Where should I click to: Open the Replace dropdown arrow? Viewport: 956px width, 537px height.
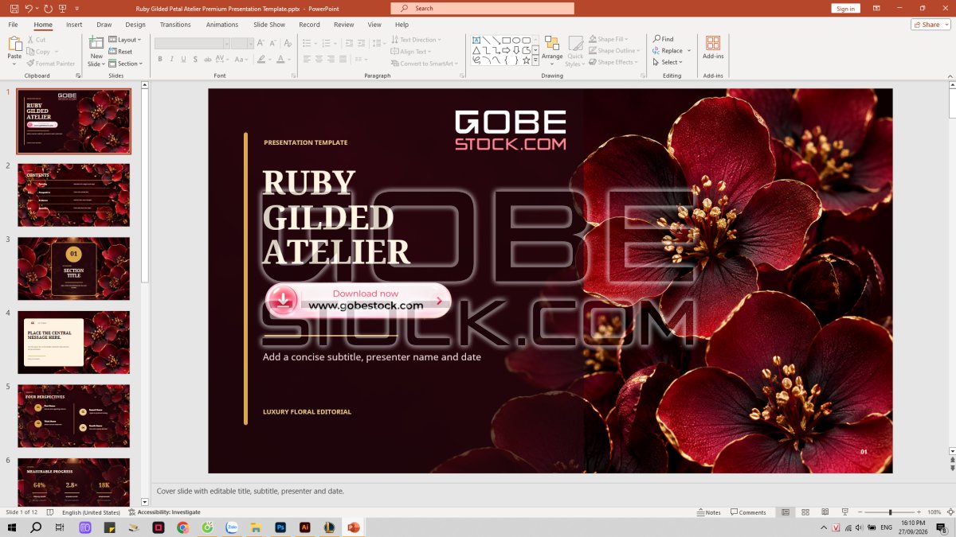pyautogui.click(x=689, y=51)
